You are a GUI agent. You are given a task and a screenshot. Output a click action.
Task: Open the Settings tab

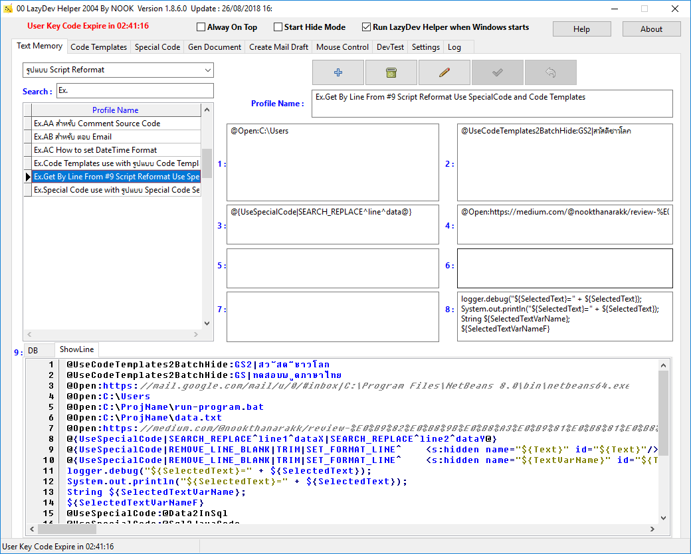[x=425, y=46]
